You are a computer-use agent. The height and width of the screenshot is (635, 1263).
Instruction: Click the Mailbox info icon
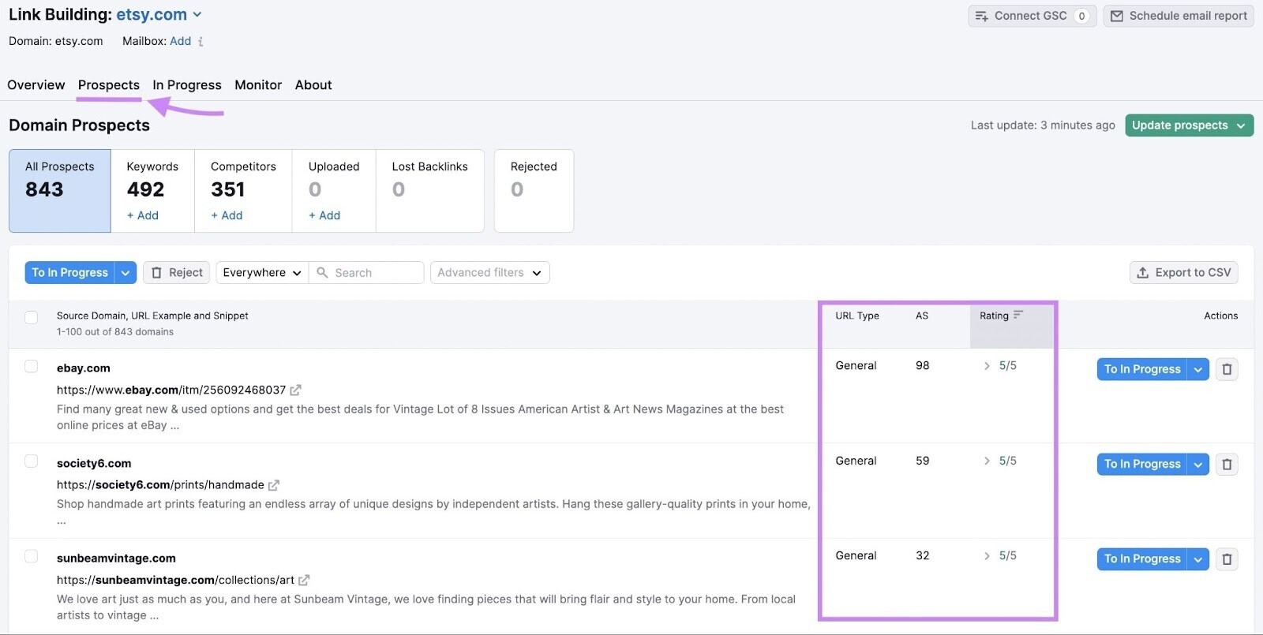coord(201,42)
